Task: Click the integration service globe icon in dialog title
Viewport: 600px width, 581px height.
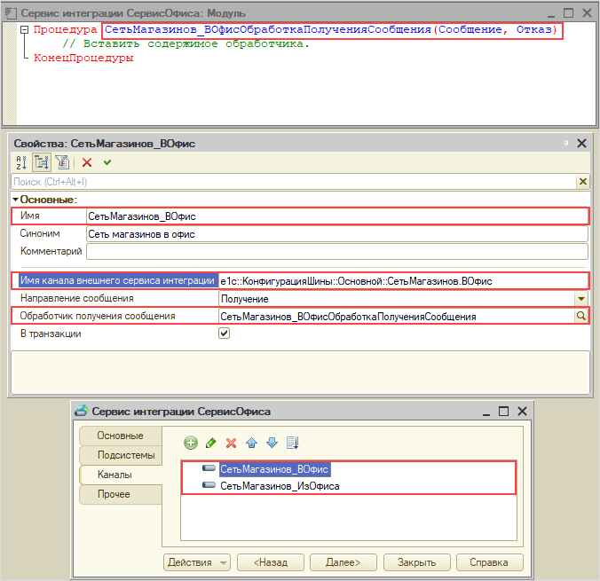Action: tap(81, 411)
